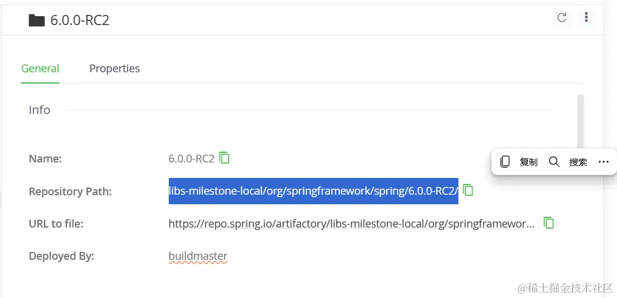617x298 pixels.
Task: Click the 6.0.0-RC2 title in the header
Action: click(x=80, y=20)
